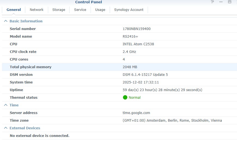Collapse the Basic Information section

[6, 21]
